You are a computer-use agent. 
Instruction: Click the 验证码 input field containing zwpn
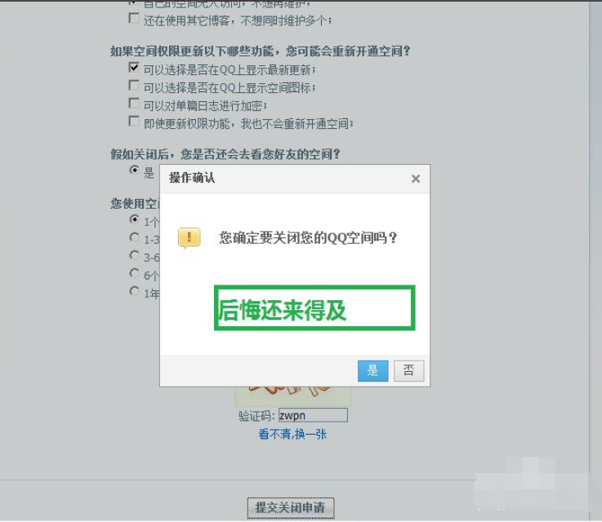coord(313,415)
